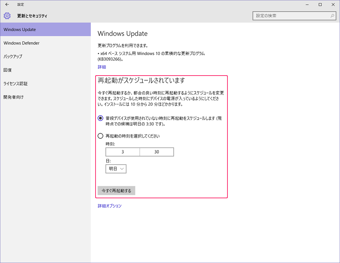Go back with the arrow icon
The image size is (340, 263).
[x=7, y=4]
